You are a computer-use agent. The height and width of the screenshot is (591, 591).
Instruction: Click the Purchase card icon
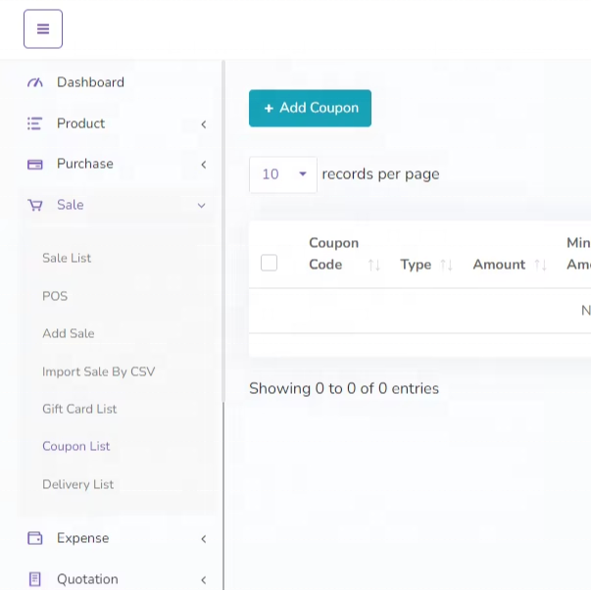[x=35, y=164]
